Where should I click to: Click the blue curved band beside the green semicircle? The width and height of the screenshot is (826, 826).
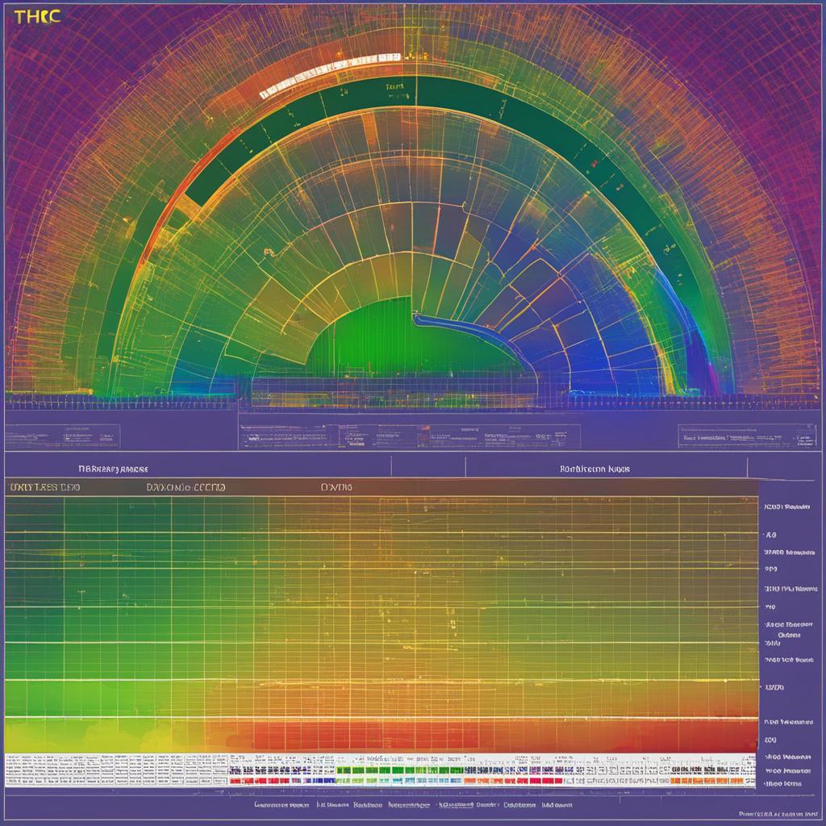(x=468, y=331)
